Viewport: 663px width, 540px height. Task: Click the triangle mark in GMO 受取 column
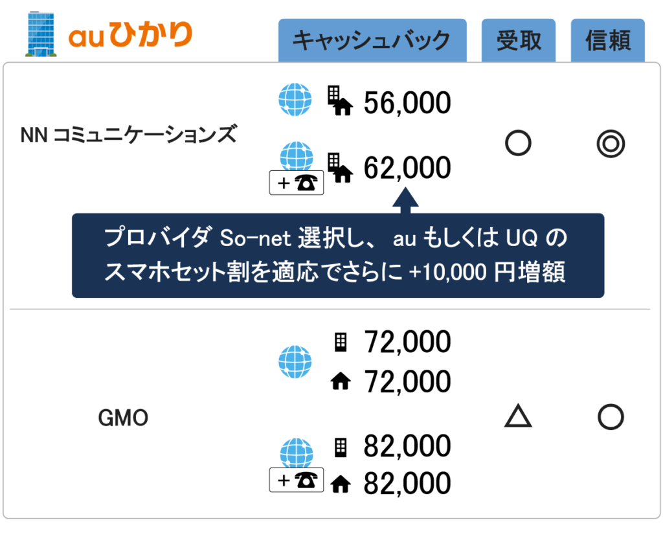(x=518, y=416)
